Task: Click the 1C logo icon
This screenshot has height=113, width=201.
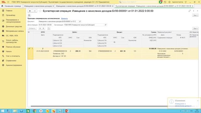Action: pyautogui.click(x=3, y=2)
